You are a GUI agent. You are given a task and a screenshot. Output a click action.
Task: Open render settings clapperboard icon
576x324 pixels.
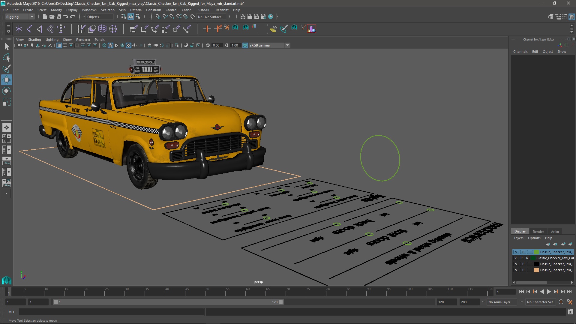[x=264, y=17]
